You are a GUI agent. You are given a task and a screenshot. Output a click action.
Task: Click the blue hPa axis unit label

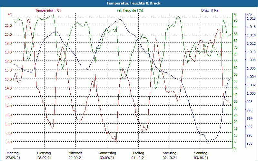249,15
